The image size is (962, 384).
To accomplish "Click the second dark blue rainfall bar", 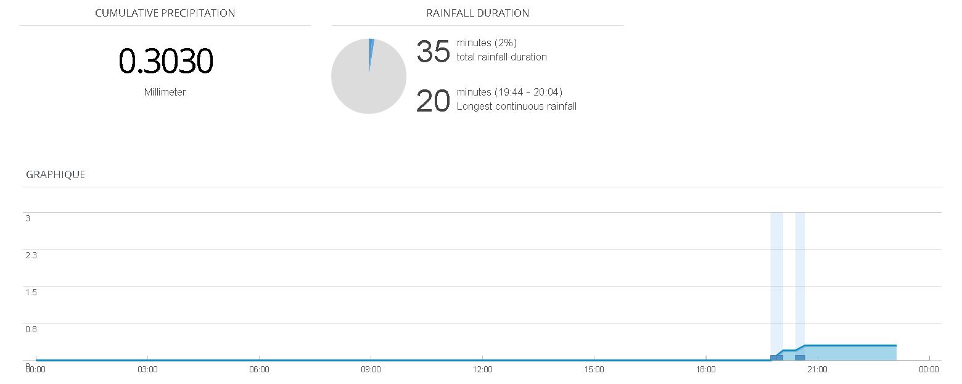I will [x=800, y=357].
